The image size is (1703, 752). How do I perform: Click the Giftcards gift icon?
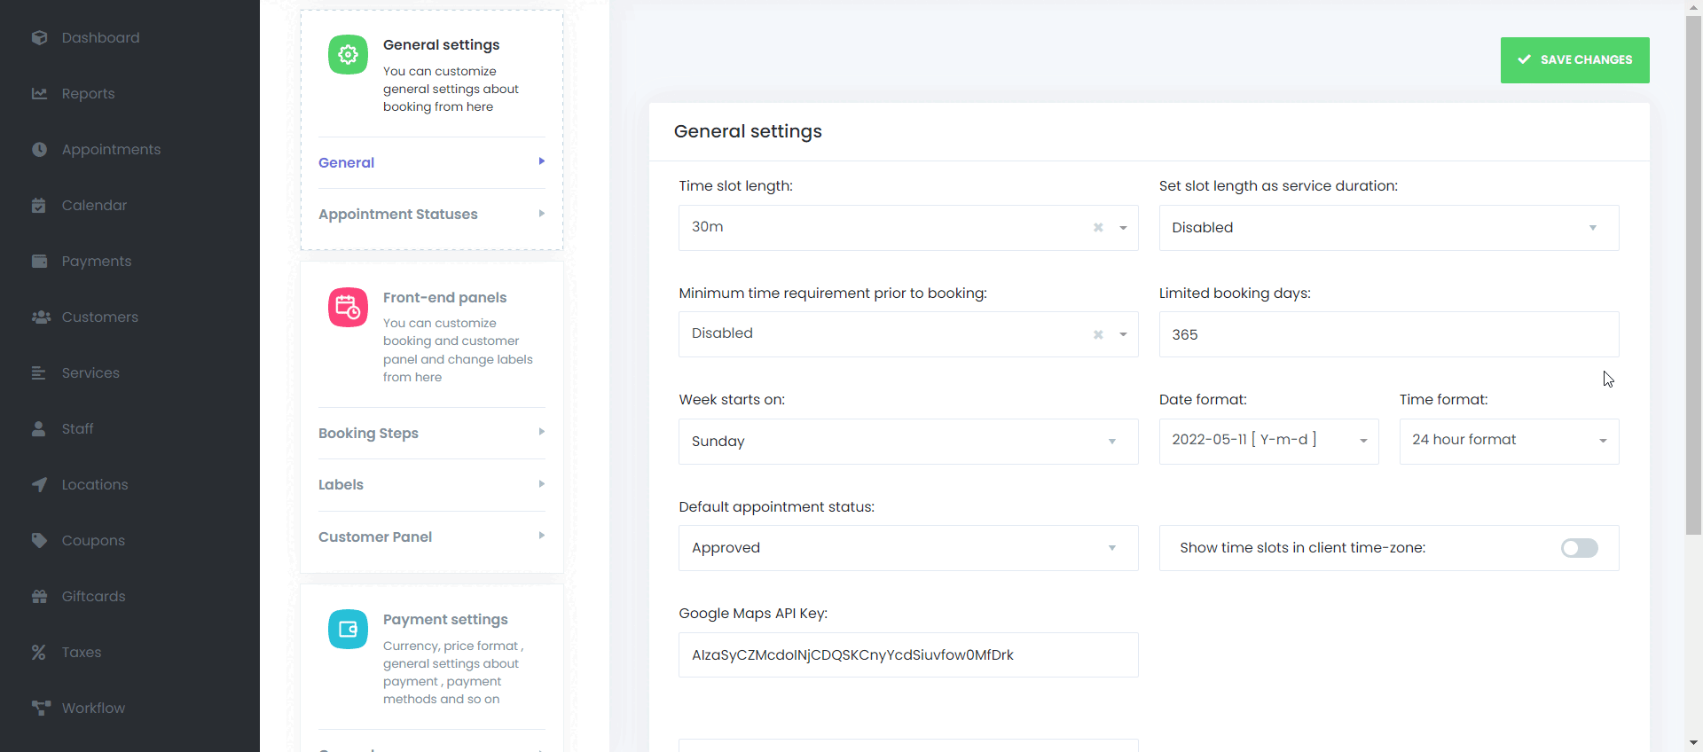pos(39,596)
